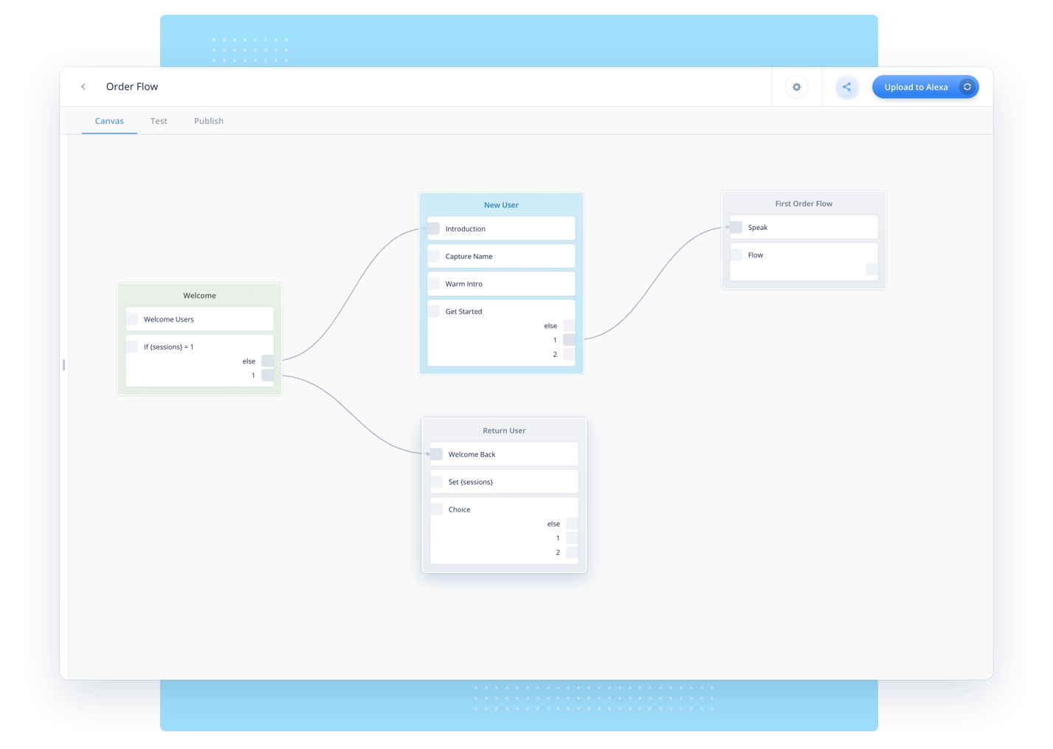Select the Set {sessions} step icon

(436, 481)
